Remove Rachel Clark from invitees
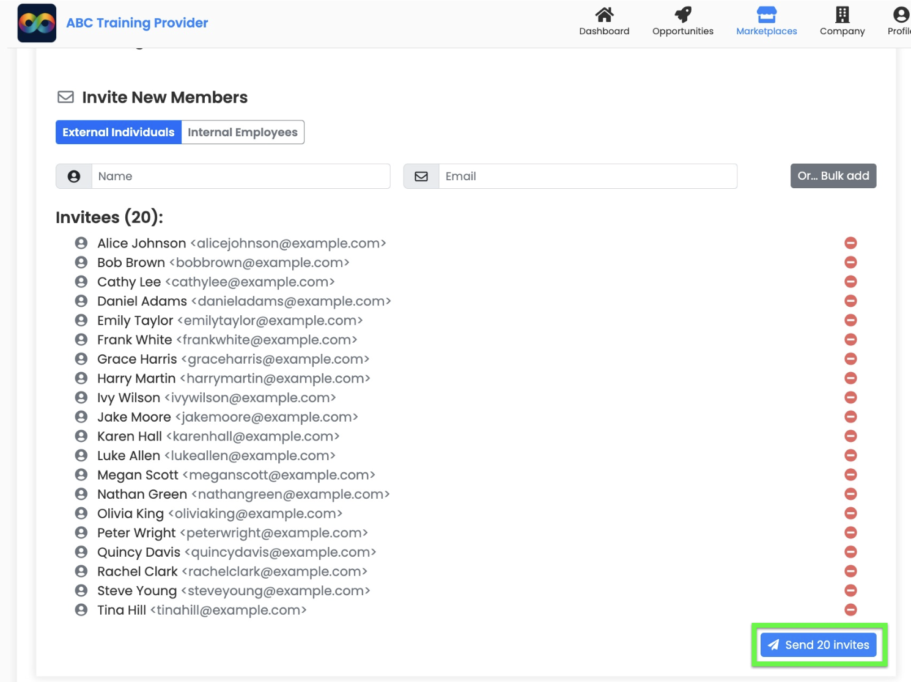Image resolution: width=911 pixels, height=682 pixels. point(850,571)
